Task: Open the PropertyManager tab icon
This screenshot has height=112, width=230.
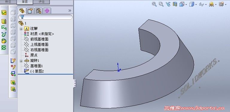Action: pos(31,11)
